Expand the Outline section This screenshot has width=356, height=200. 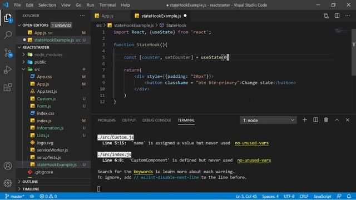point(19,182)
